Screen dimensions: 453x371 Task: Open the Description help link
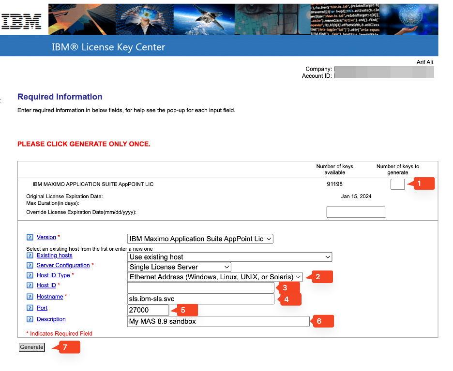click(51, 319)
